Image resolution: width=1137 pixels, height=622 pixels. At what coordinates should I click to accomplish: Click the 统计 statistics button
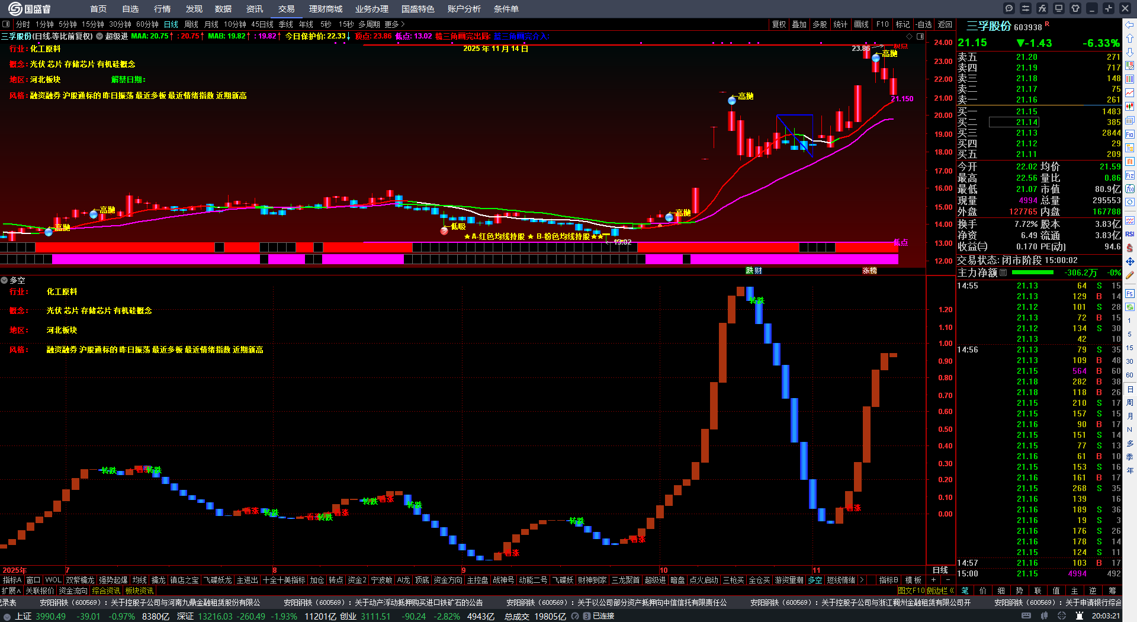tap(840, 24)
